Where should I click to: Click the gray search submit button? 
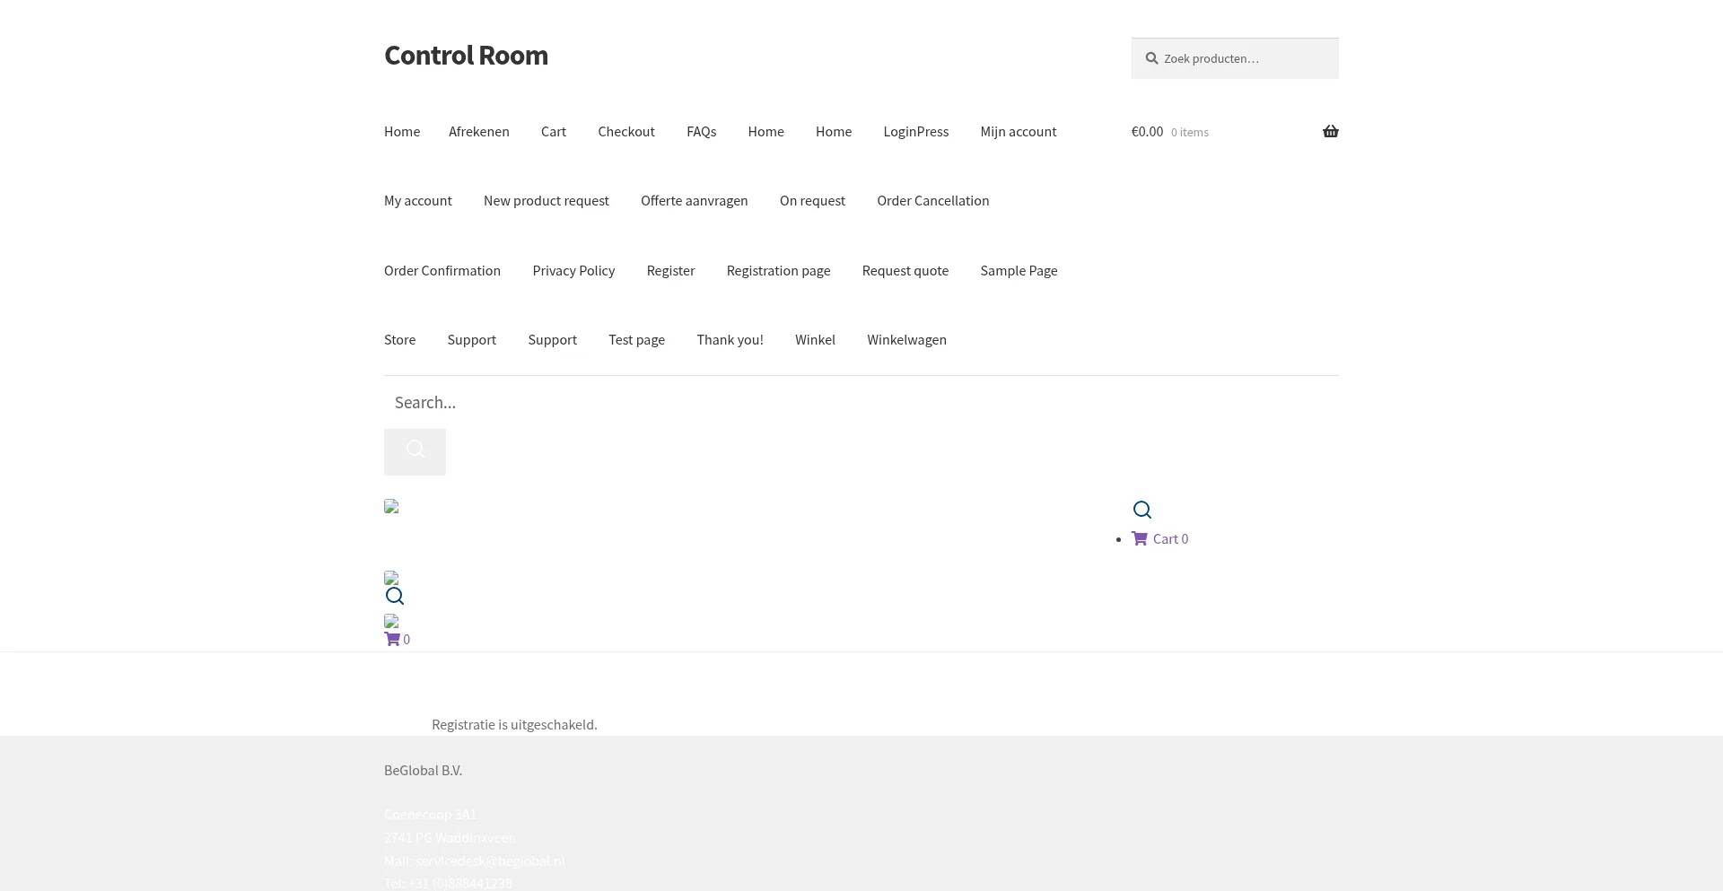coord(415,451)
